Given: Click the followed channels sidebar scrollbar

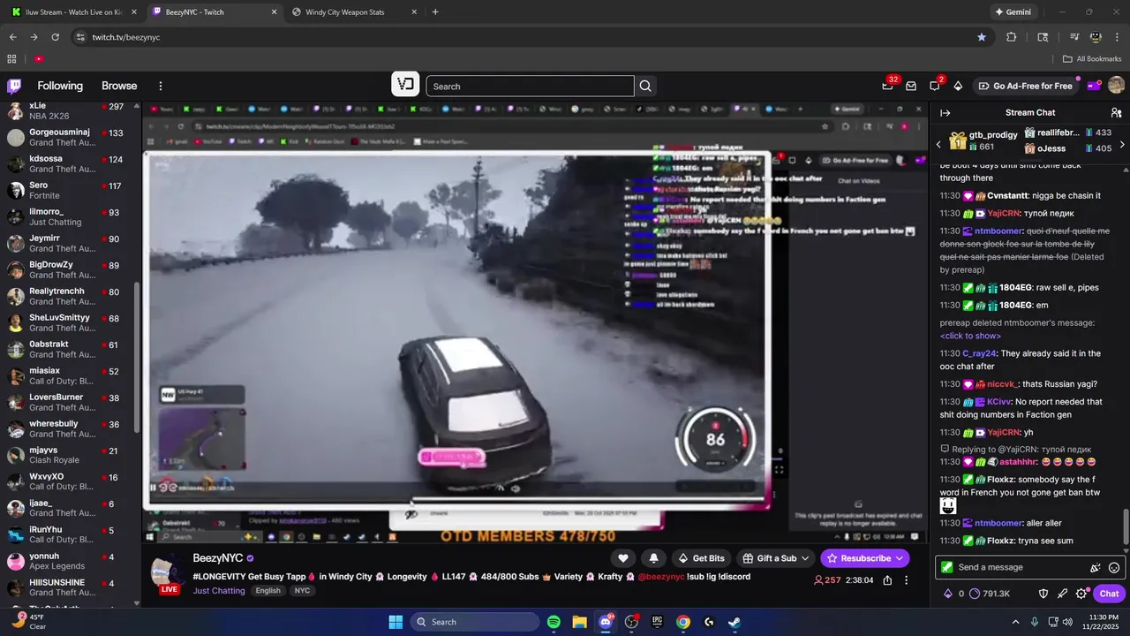Looking at the screenshot, I should coord(137,357).
